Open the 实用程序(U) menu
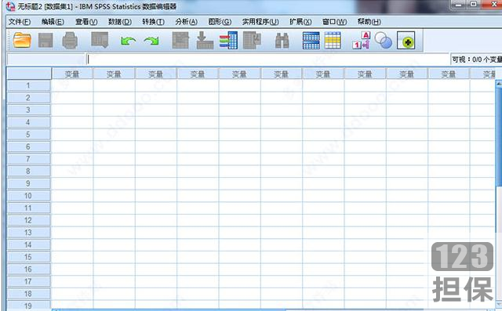This screenshot has width=502, height=311. 260,22
